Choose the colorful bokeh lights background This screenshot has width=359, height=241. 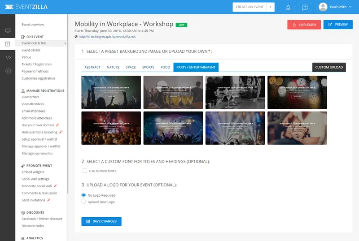click(x=297, y=92)
